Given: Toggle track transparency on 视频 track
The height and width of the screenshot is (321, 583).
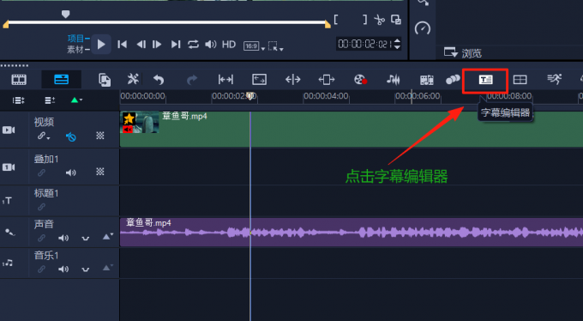Looking at the screenshot, I should pos(100,136).
